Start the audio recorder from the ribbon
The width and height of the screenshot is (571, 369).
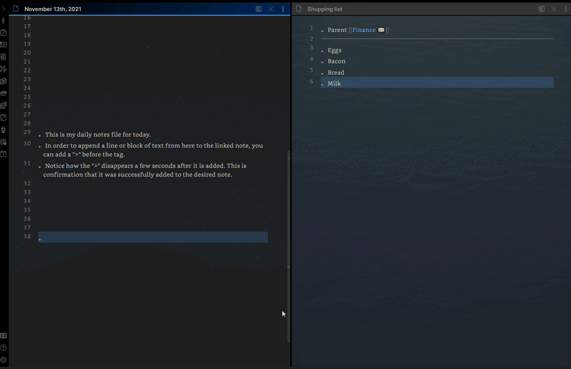(x=3, y=130)
